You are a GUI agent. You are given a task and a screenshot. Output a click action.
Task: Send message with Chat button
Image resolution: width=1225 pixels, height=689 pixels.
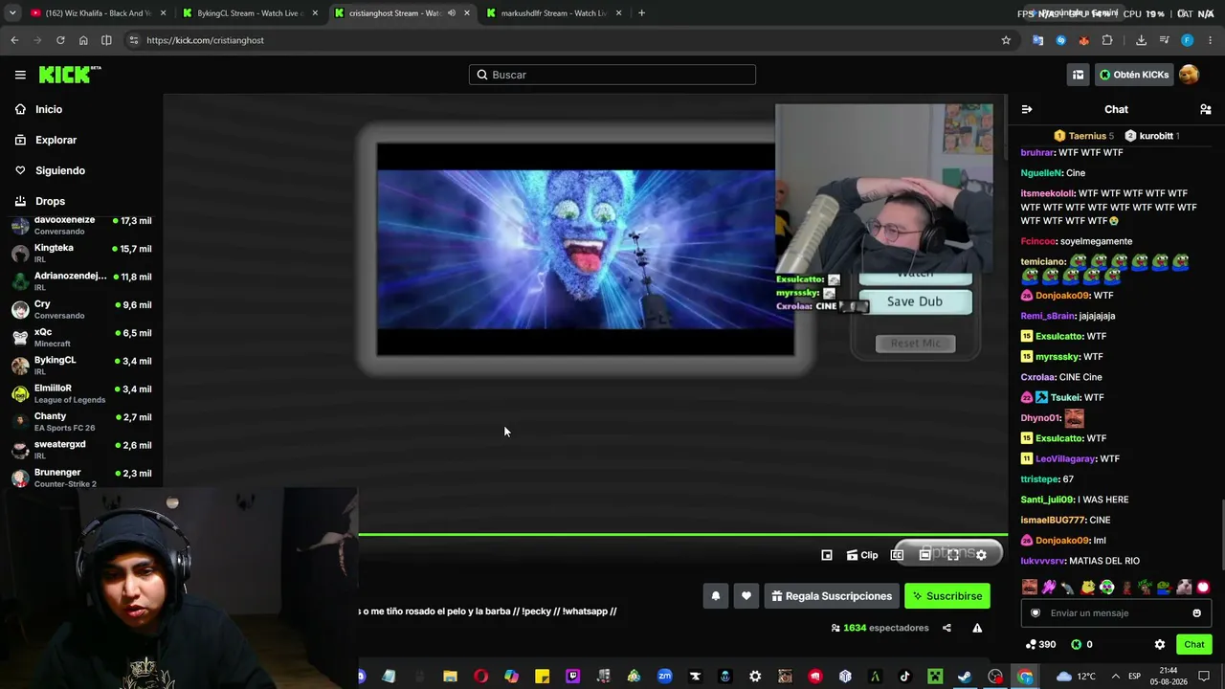1194,645
